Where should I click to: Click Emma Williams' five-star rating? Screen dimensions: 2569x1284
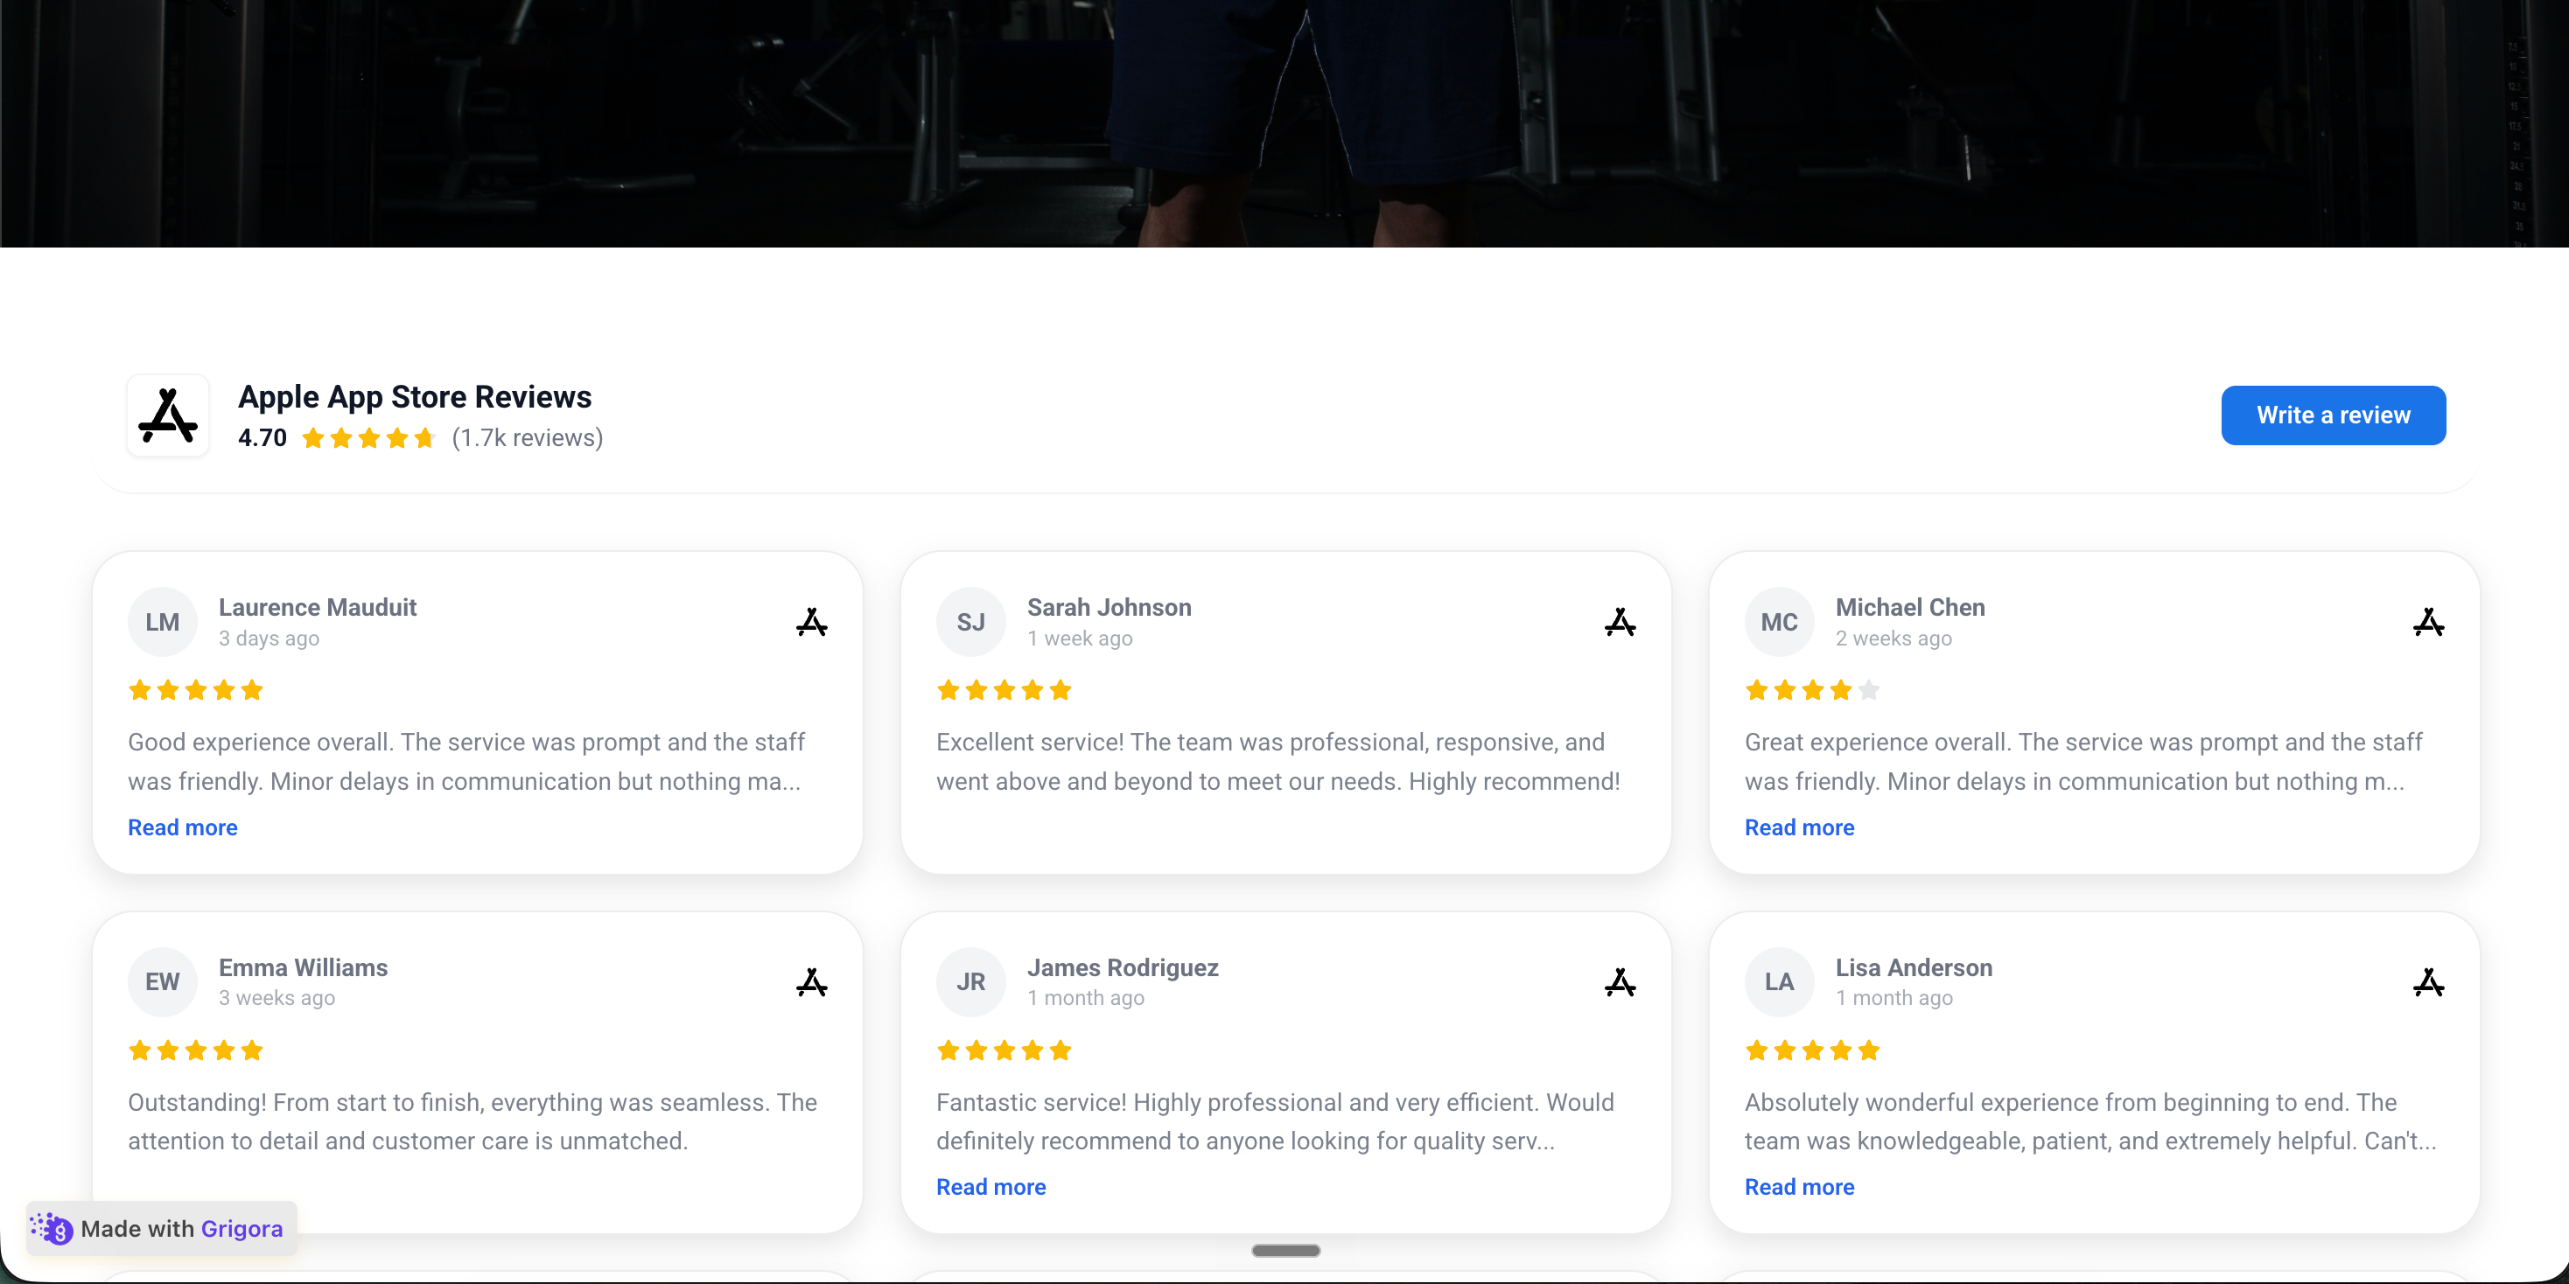(x=195, y=1050)
